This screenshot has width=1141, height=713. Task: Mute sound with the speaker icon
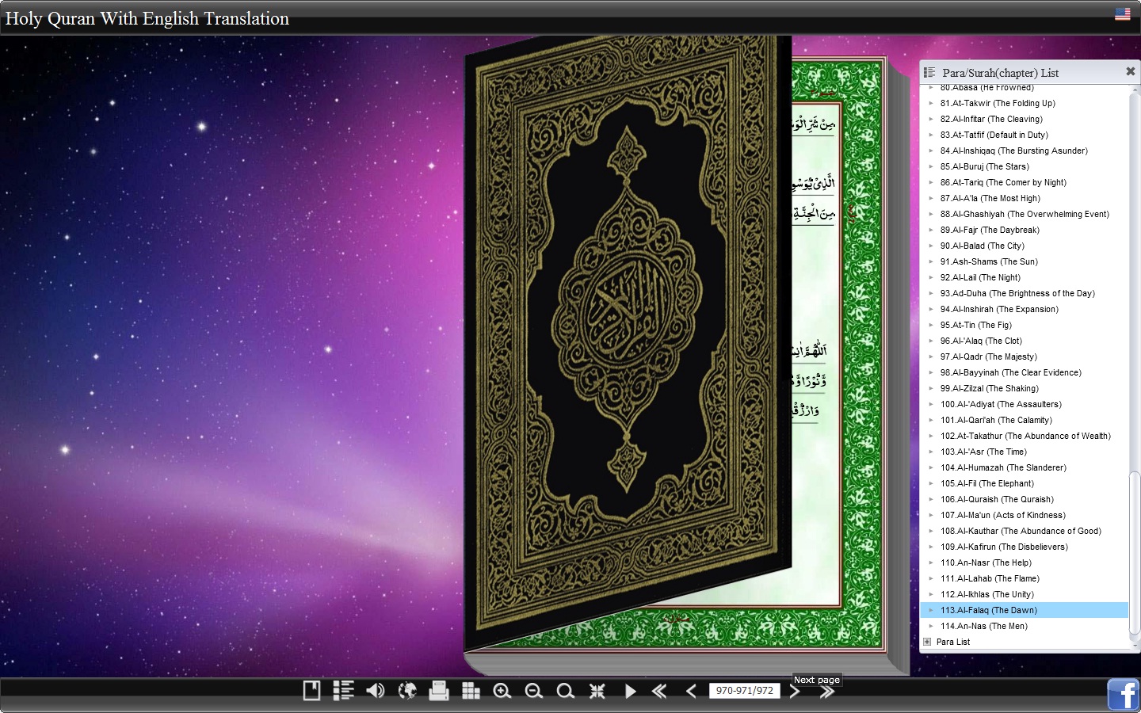[x=375, y=691]
